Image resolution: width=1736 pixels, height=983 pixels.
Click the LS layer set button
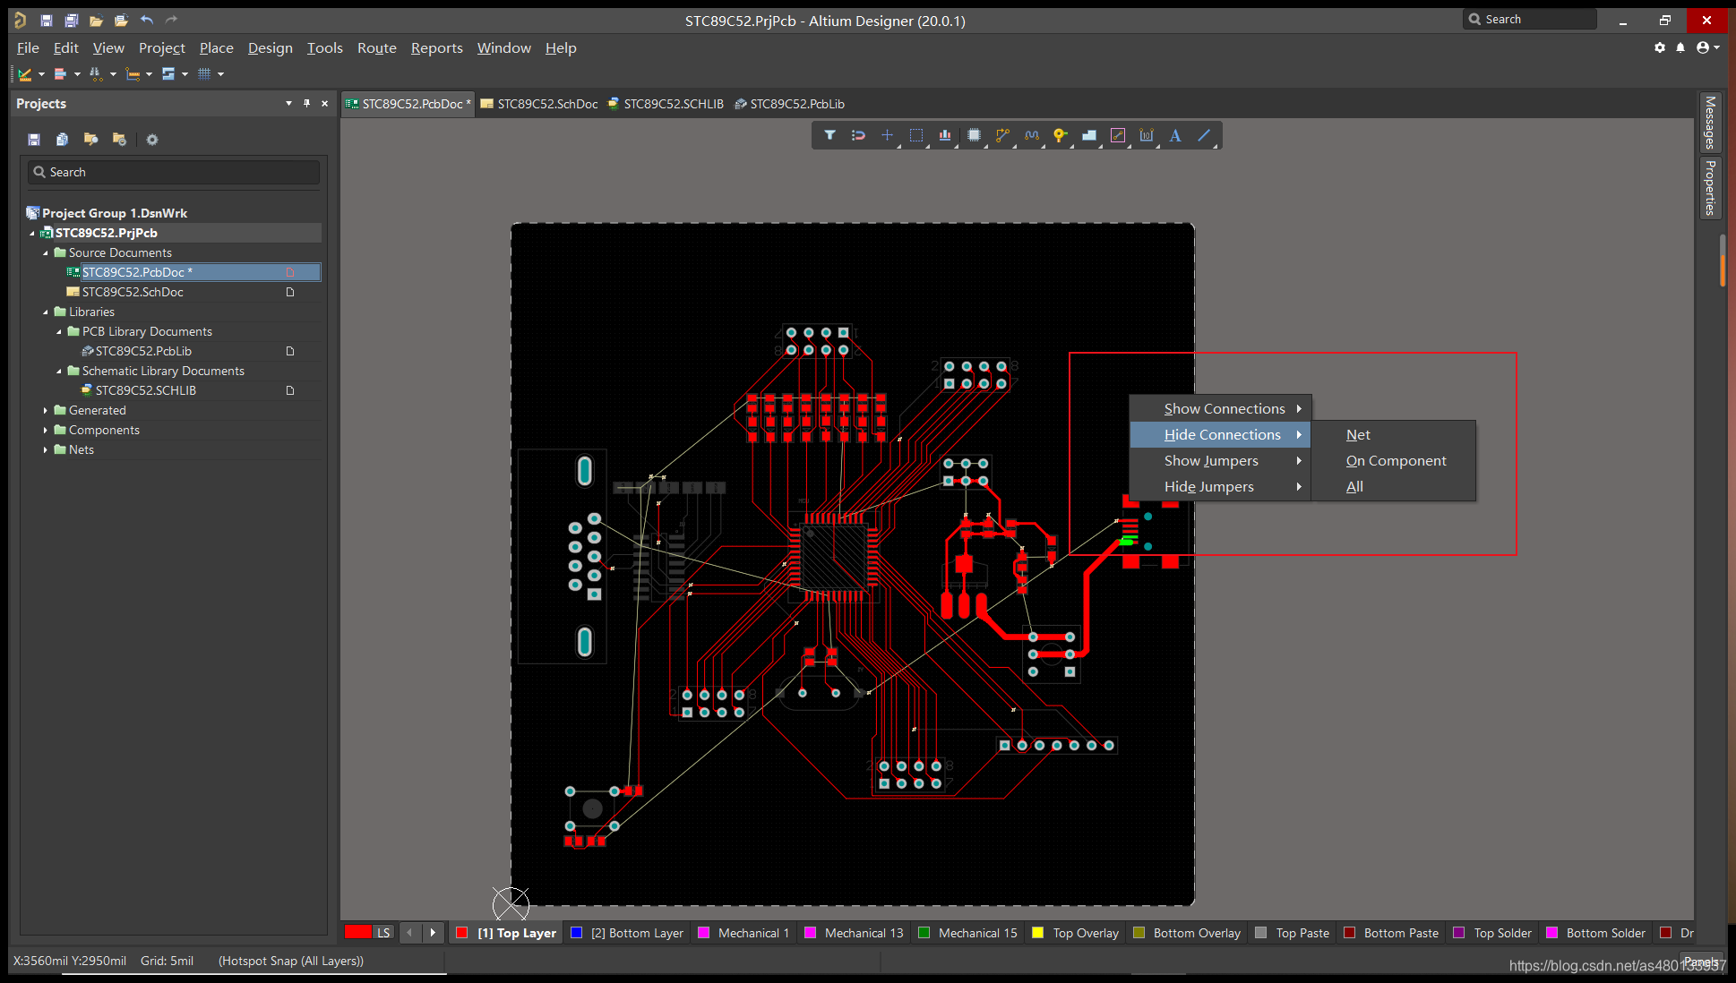(x=383, y=933)
